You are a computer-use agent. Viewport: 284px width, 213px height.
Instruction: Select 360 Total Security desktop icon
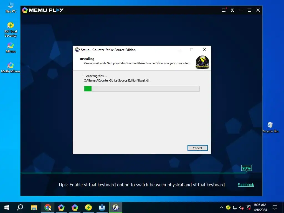tap(11, 30)
